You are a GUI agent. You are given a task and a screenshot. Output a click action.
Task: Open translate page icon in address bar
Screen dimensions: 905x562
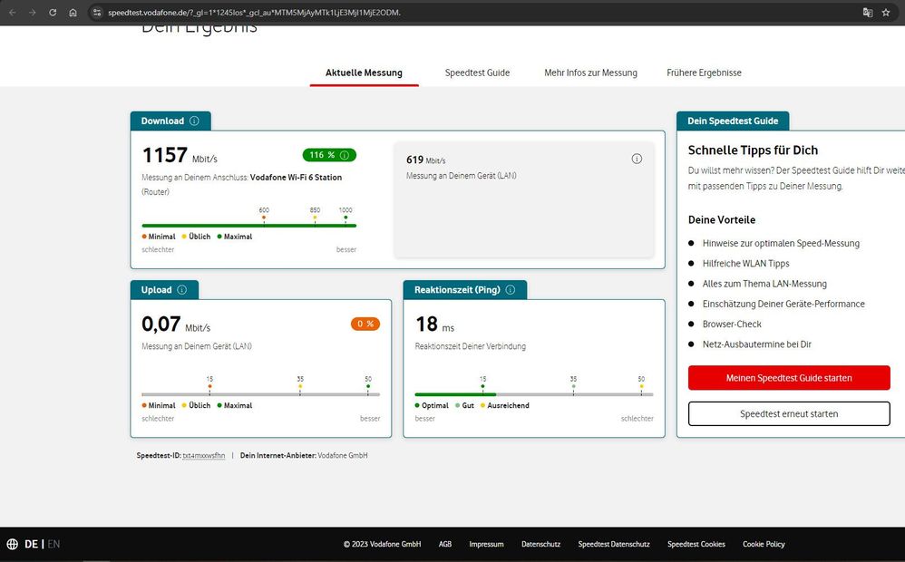pos(868,12)
